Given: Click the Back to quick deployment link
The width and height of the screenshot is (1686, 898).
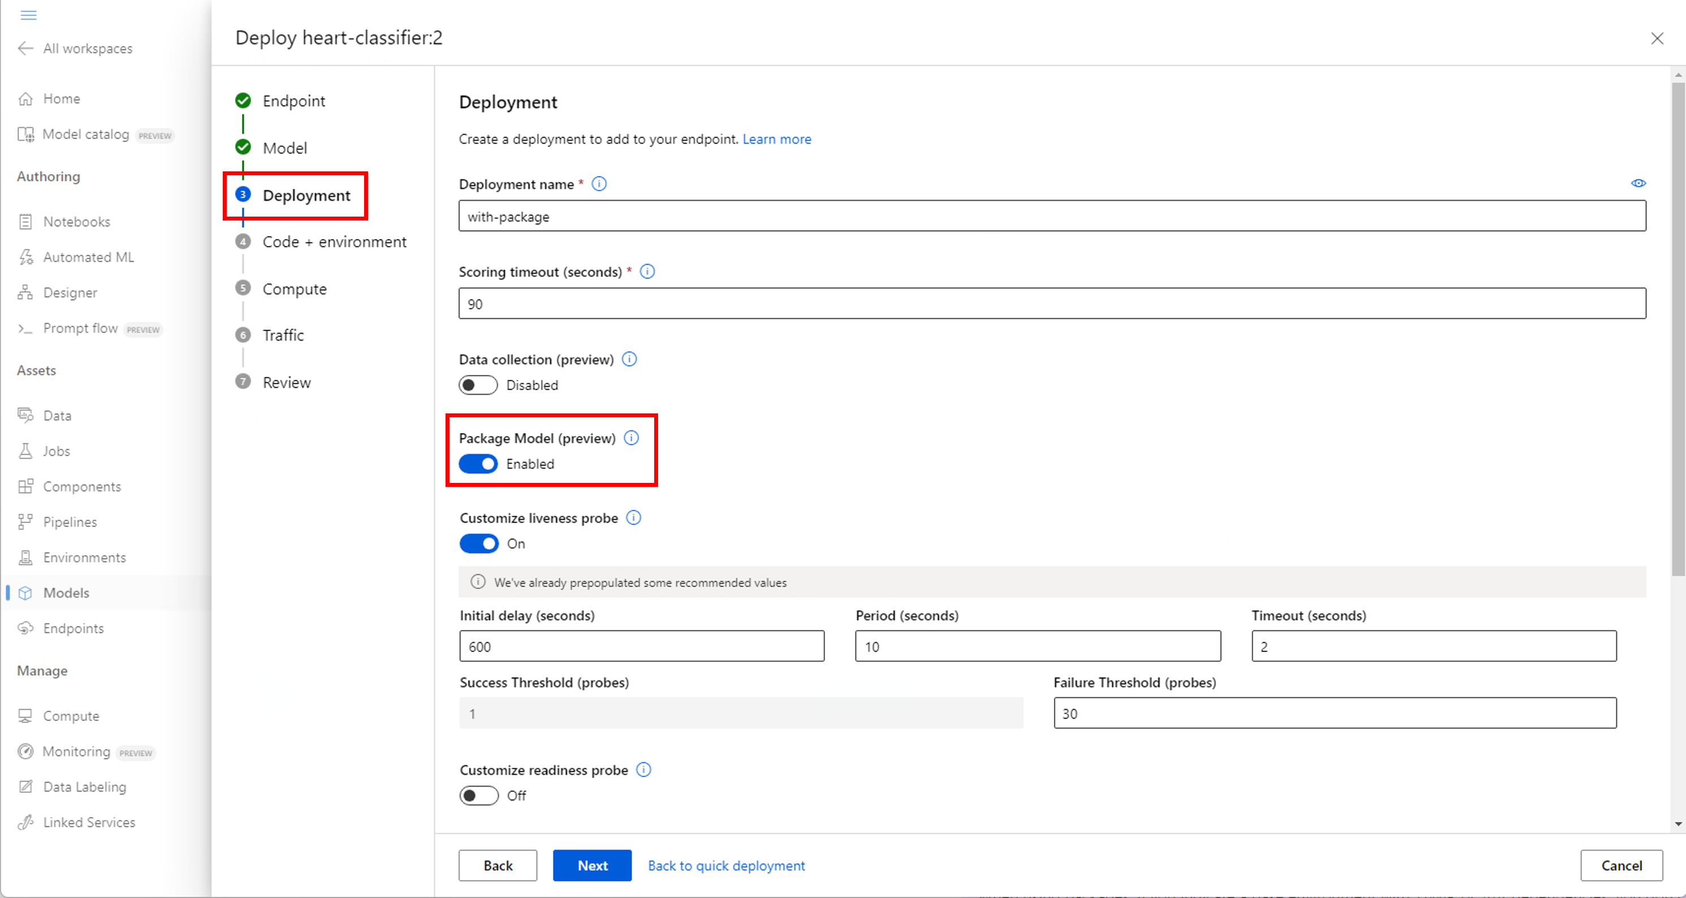Looking at the screenshot, I should [726, 866].
